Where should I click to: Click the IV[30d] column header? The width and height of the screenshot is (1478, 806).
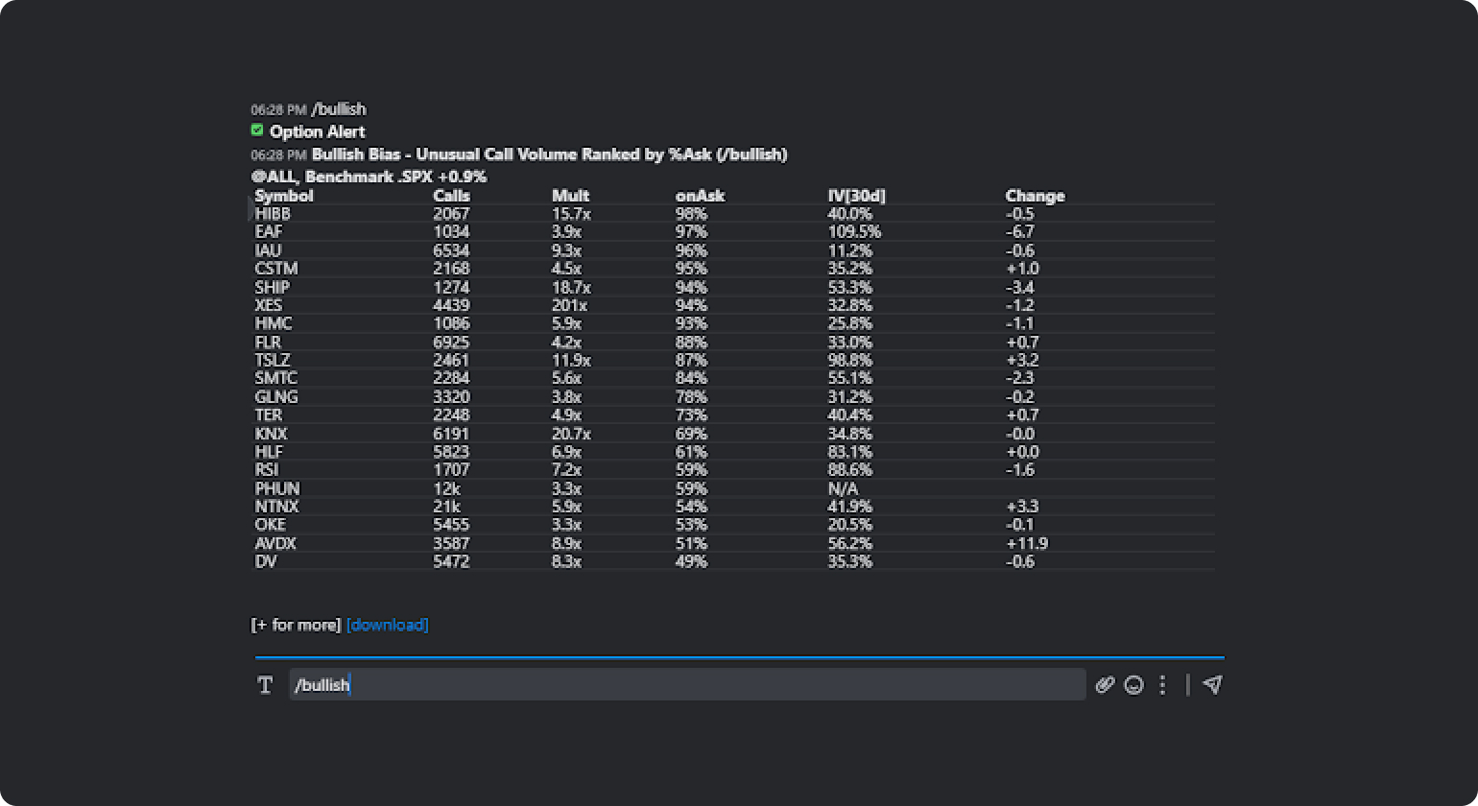coord(856,196)
